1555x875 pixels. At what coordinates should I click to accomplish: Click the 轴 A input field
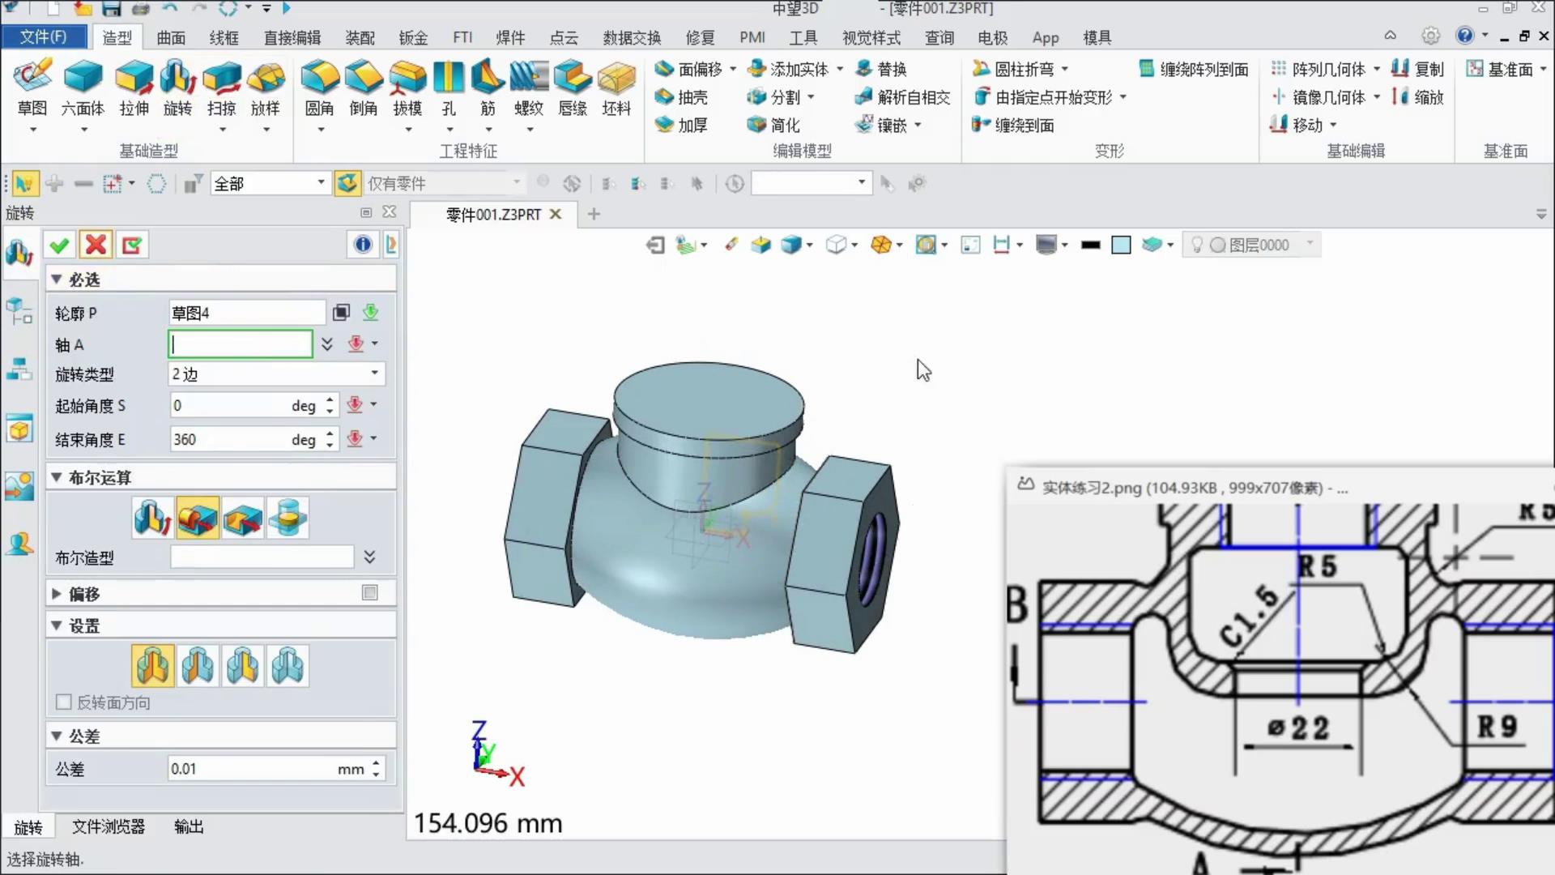pyautogui.click(x=241, y=344)
